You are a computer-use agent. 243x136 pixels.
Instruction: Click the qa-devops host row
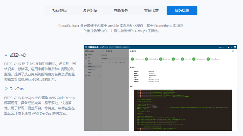[115, 59]
